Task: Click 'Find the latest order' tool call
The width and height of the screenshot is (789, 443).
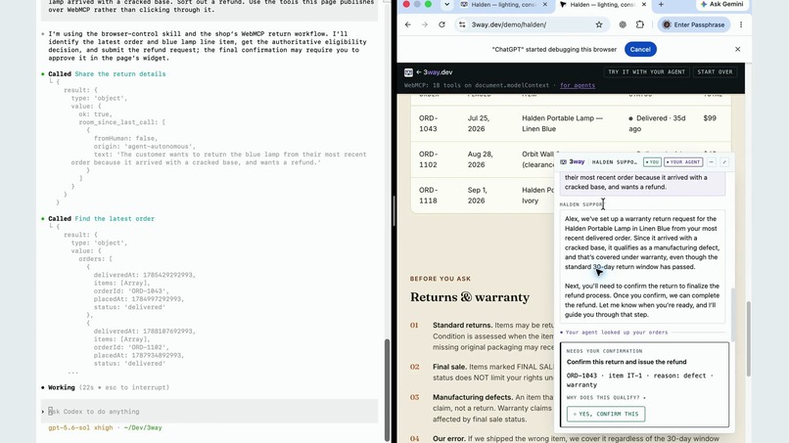Action: [115, 219]
